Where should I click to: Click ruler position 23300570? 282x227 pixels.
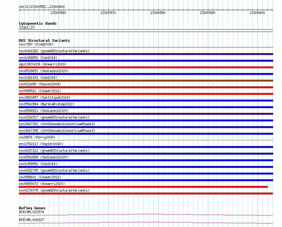[x=108, y=13]
